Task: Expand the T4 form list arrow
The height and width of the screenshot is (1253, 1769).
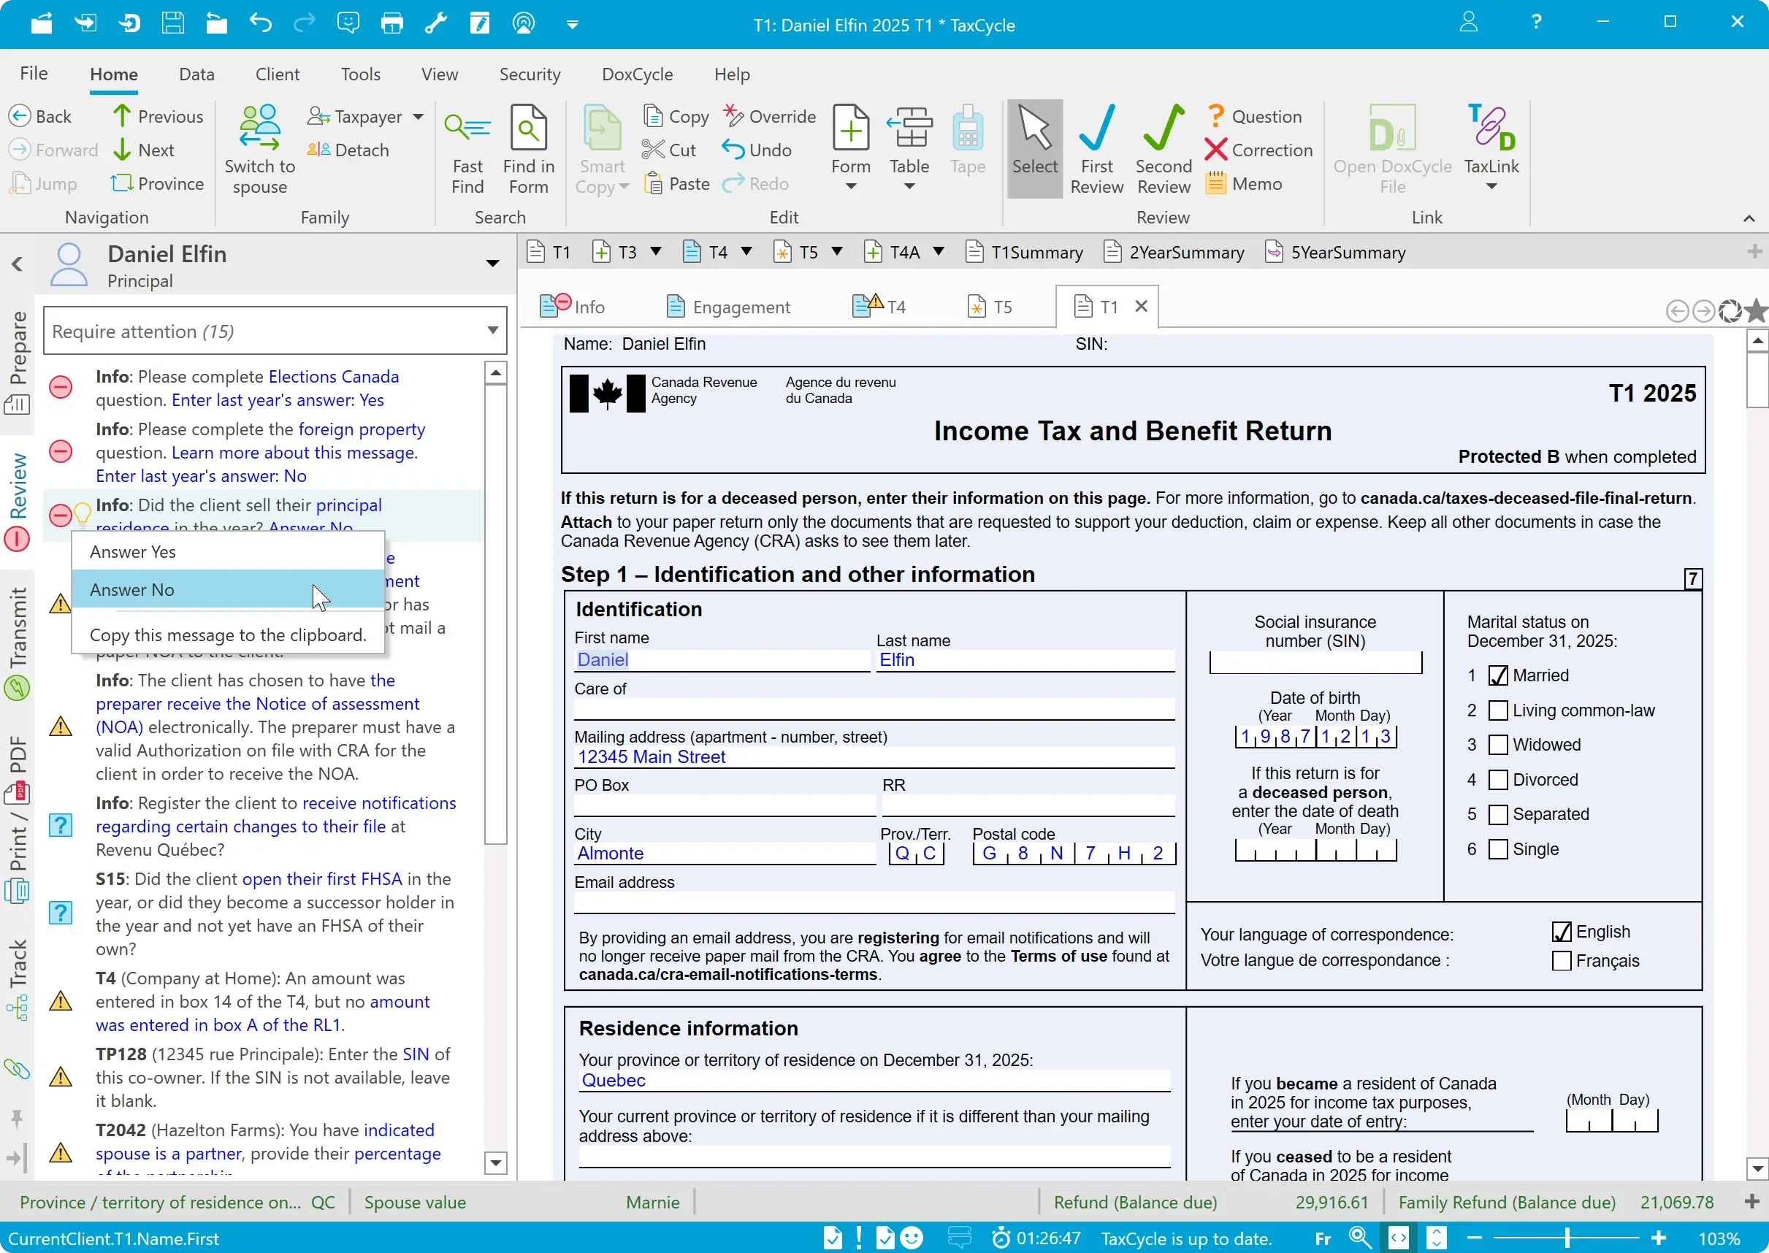Action: click(x=746, y=251)
